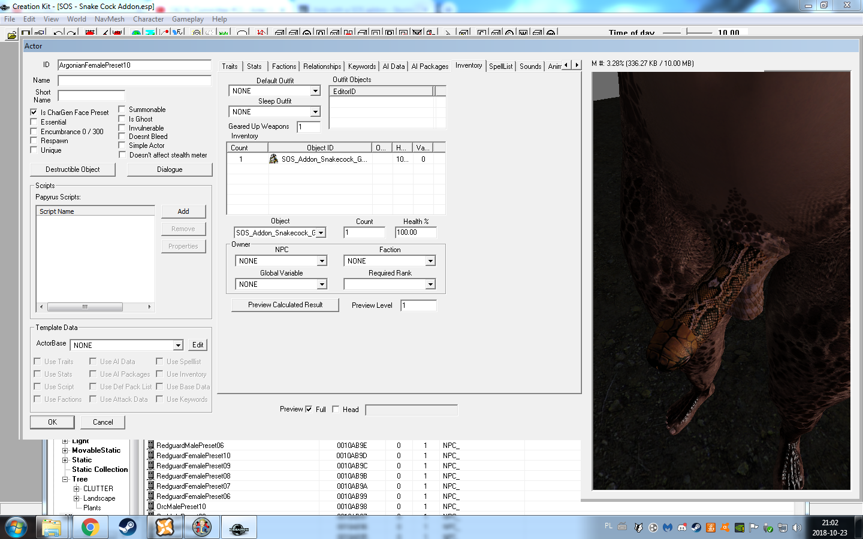The height and width of the screenshot is (539, 863).
Task: Click the wolf head tray icon
Action: [x=639, y=528]
